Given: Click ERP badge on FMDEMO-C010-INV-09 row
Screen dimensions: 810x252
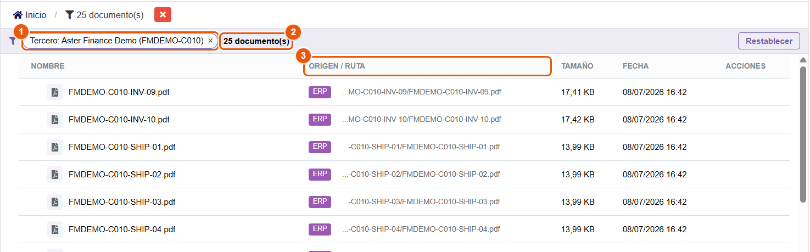Looking at the screenshot, I should [x=320, y=92].
